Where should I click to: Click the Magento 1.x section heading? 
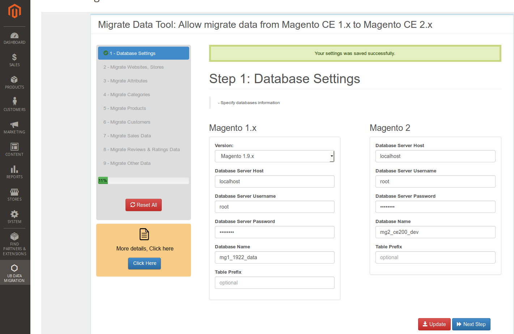pyautogui.click(x=233, y=128)
